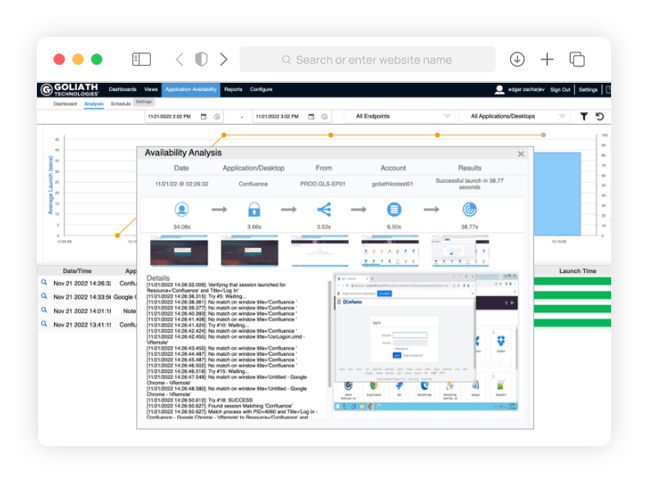Screen dimensions: 648x483
Task: Switch to the small Settings sub-tab
Action: pyautogui.click(x=144, y=102)
